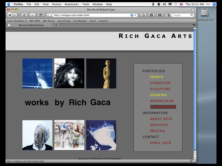The height and width of the screenshot is (166, 222).
Task: Open the BBC NEWS bookmark
Action: [35, 21]
